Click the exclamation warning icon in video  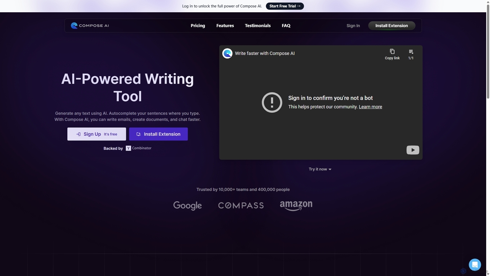pos(272,102)
